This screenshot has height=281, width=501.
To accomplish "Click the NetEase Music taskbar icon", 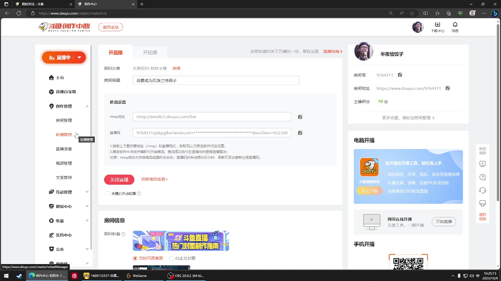I will point(74,276).
